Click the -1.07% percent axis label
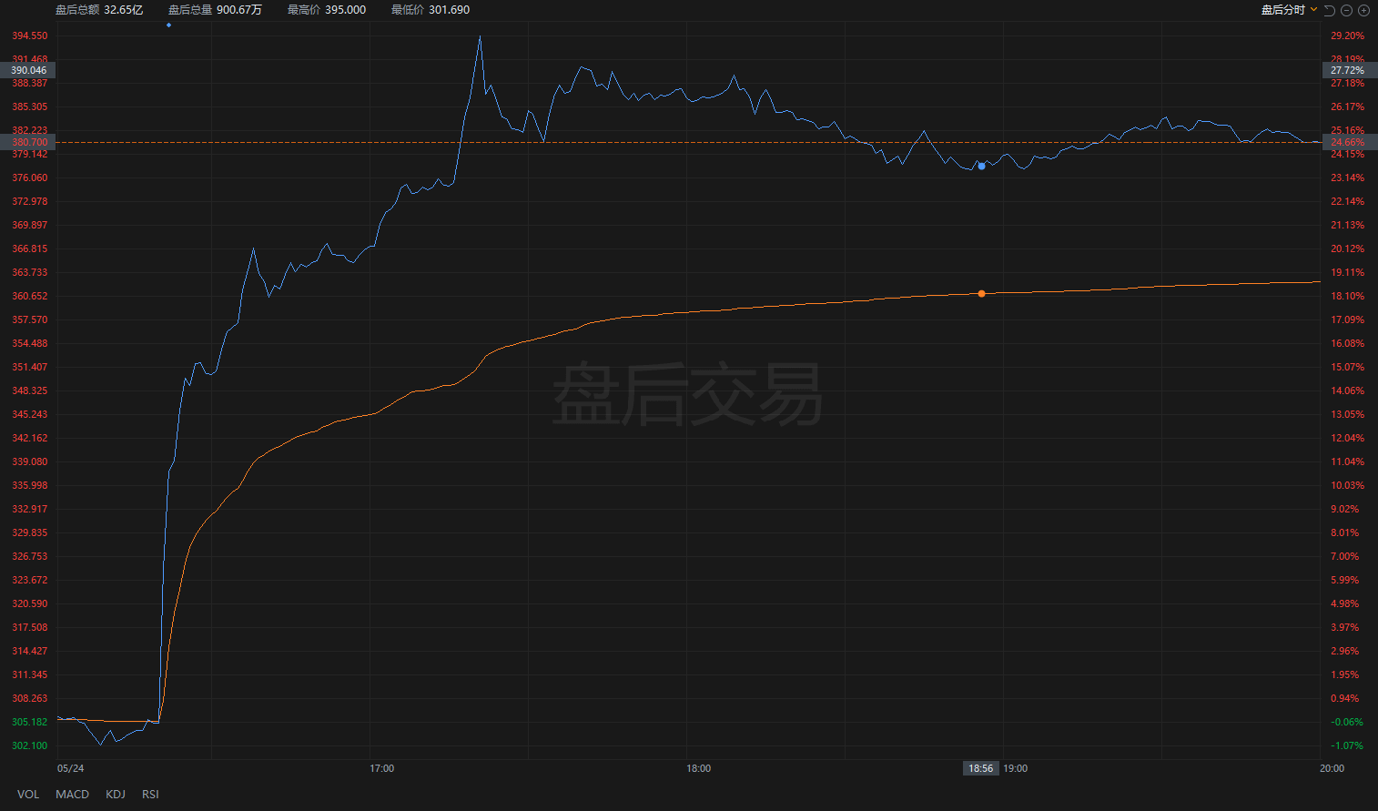Viewport: 1378px width, 811px height. click(x=1348, y=745)
